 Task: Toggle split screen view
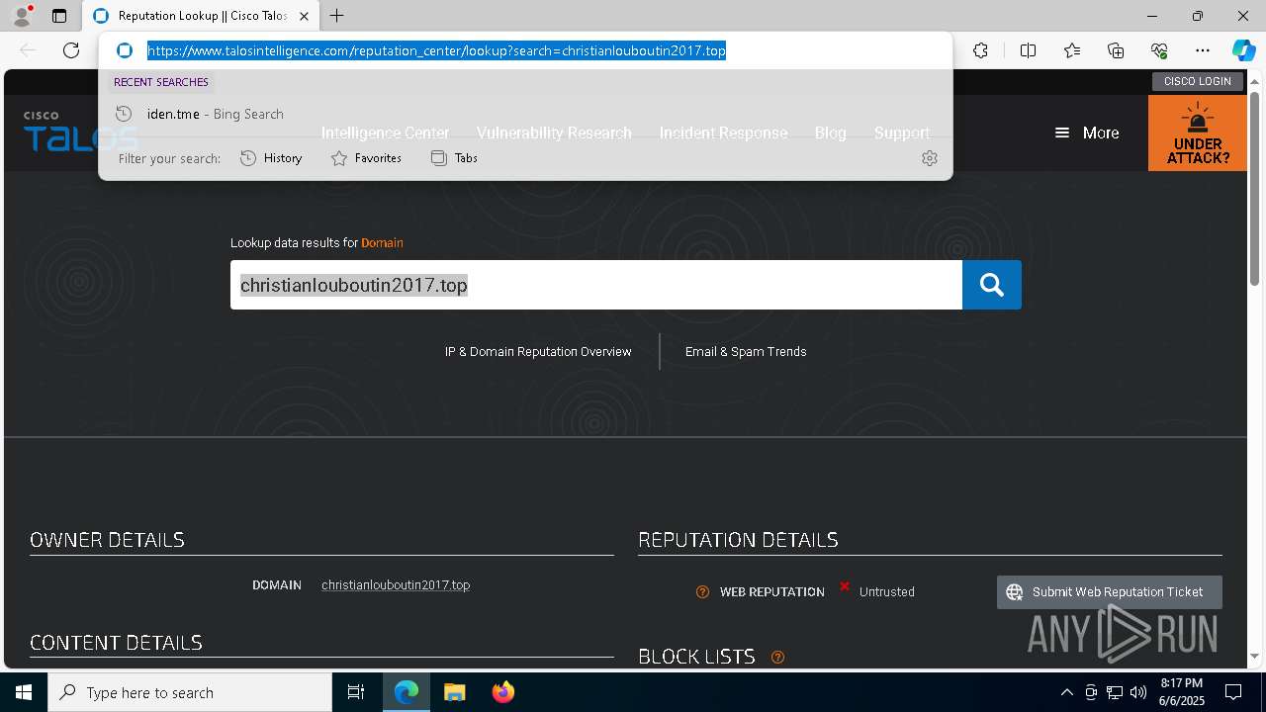click(1028, 50)
